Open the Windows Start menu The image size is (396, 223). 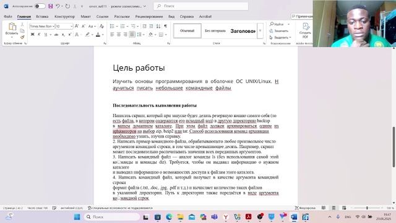click(x=77, y=217)
